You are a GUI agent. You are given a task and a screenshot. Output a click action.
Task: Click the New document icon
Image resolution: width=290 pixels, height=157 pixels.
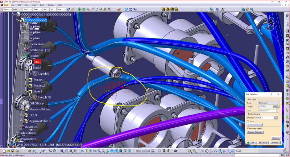pyautogui.click(x=4, y=151)
